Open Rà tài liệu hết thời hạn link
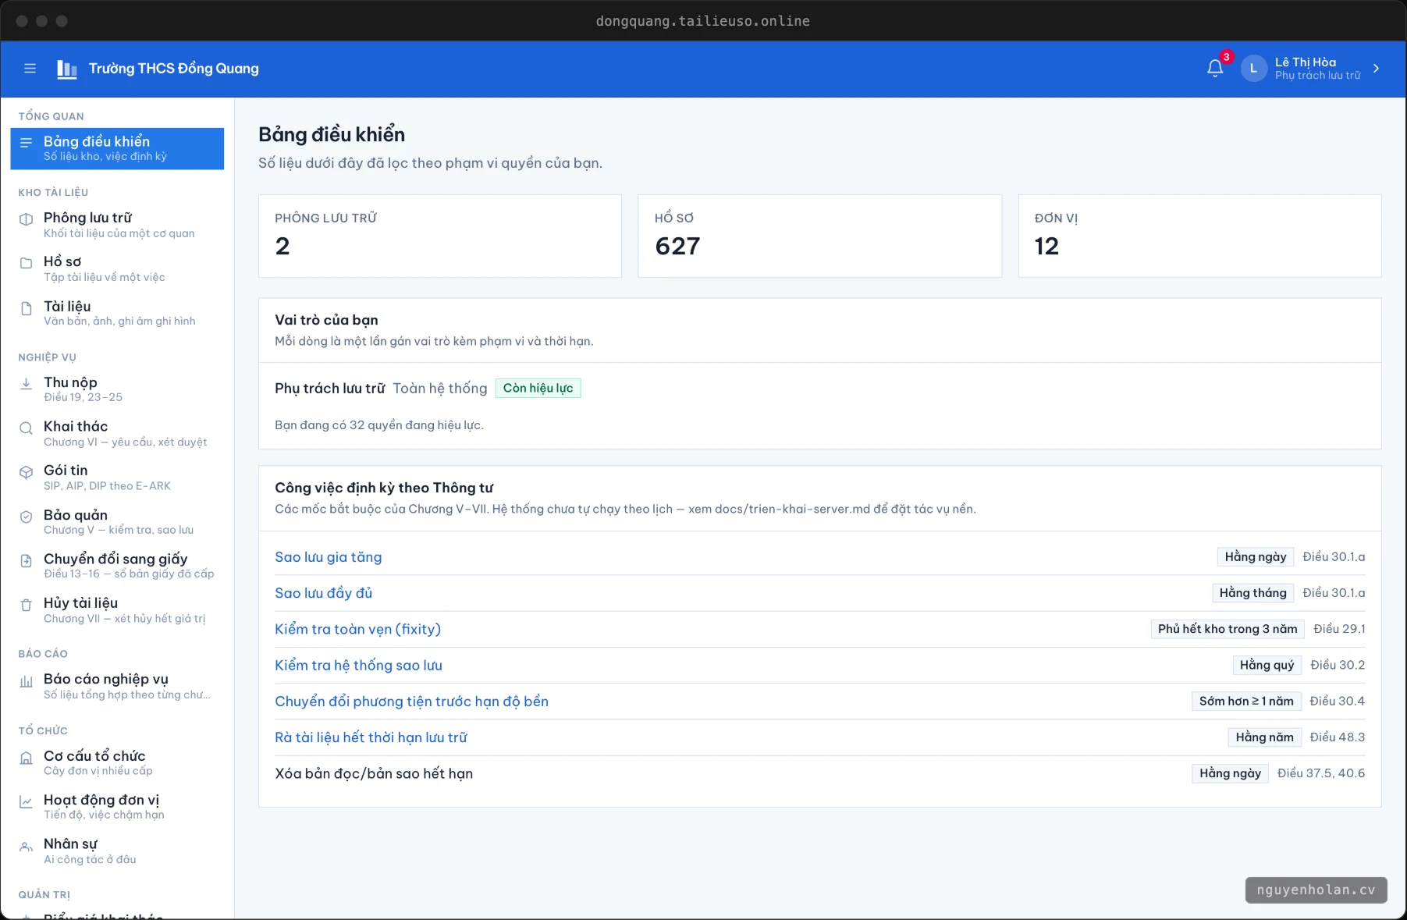1407x920 pixels. (371, 737)
